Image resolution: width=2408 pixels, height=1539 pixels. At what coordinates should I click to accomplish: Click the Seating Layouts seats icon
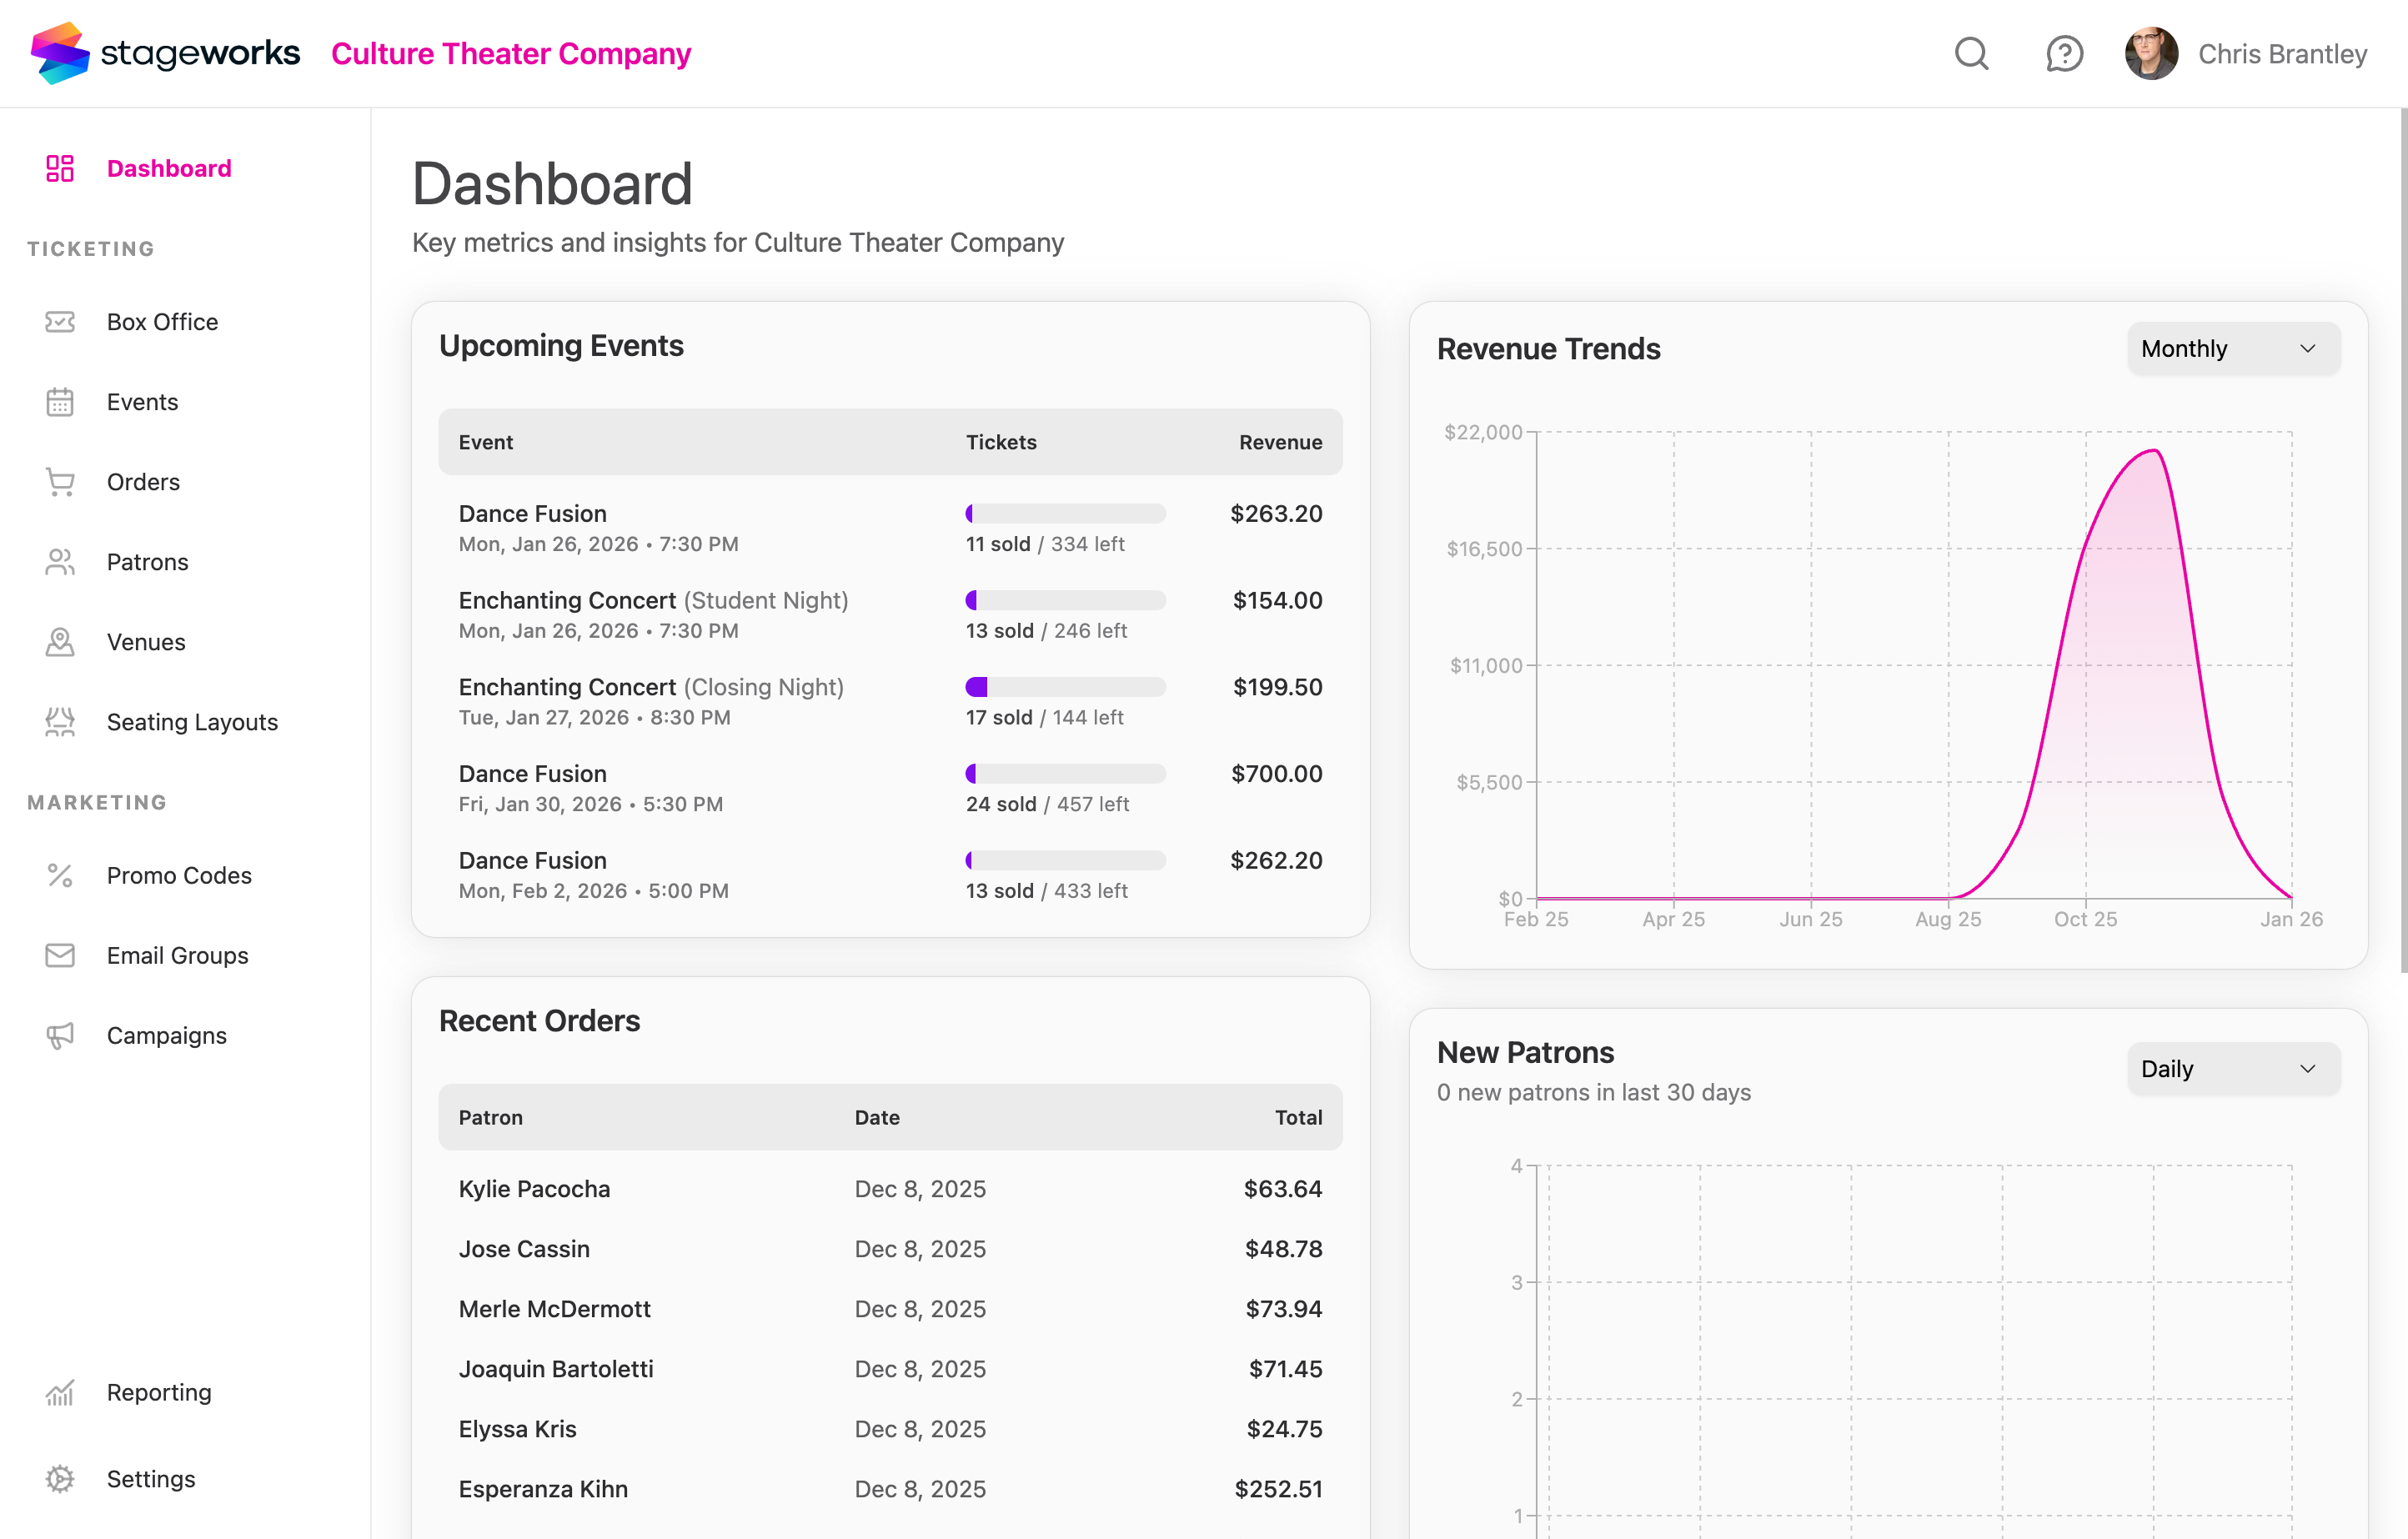tap(60, 721)
